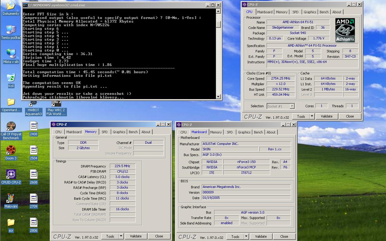386x241 pixels.
Task: Click the Multiplier value x 12.0
Action: pos(280,84)
